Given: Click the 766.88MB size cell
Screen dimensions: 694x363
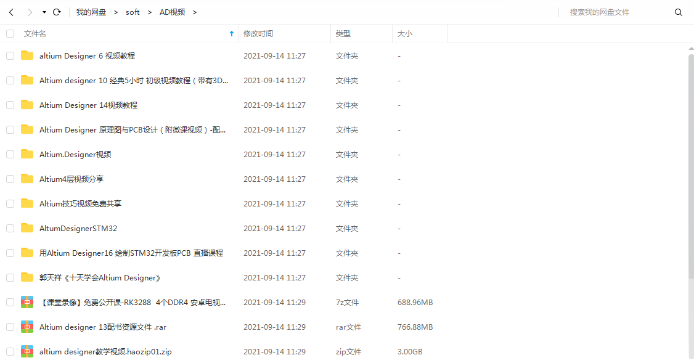Looking at the screenshot, I should (415, 327).
